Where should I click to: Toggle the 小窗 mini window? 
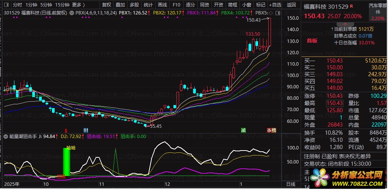click(246, 5)
